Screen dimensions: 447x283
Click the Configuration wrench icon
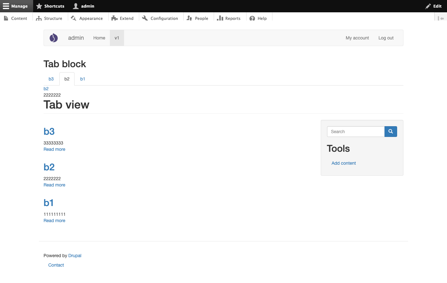(145, 18)
